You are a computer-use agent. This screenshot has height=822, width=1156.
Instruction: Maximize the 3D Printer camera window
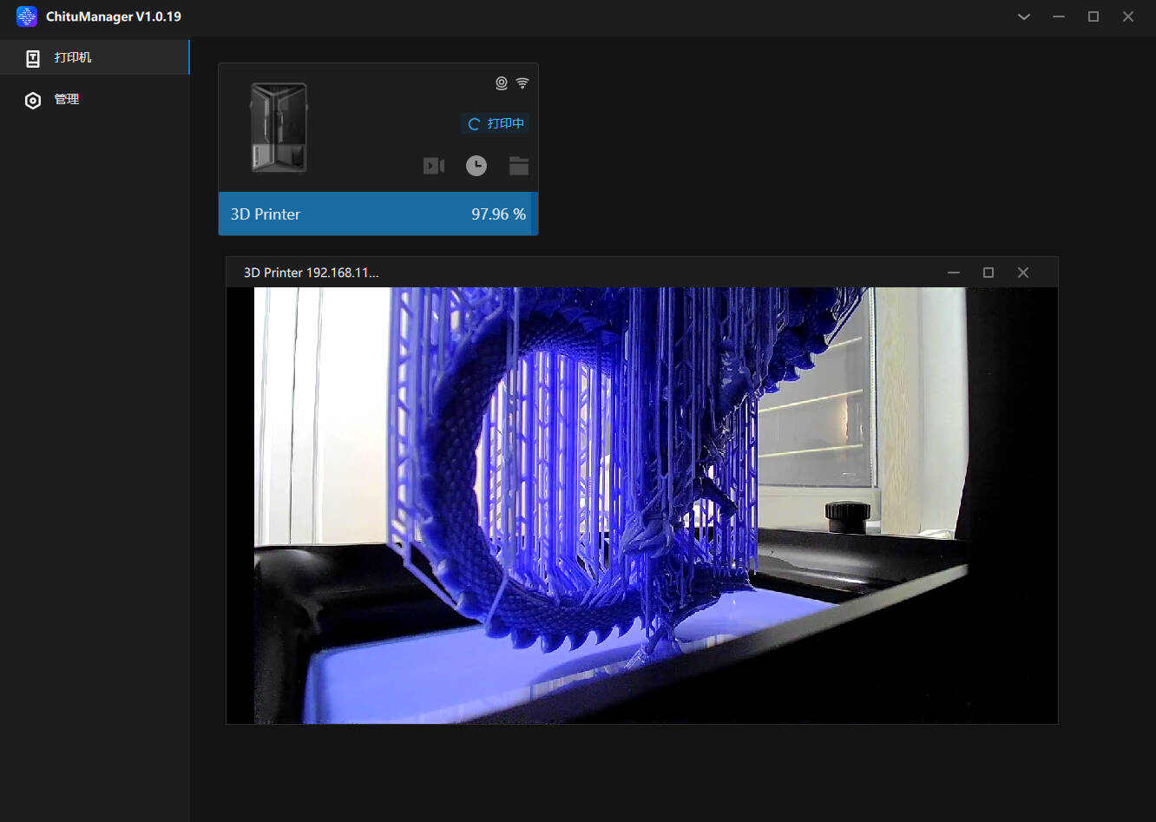[989, 273]
